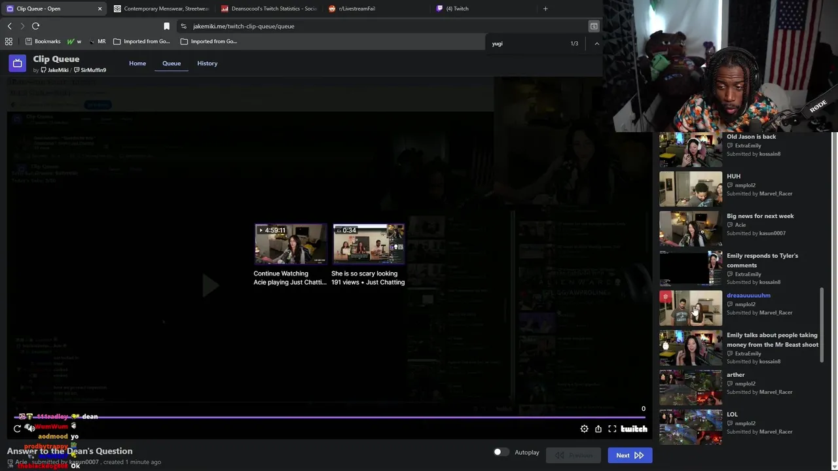
Task: Click Submitted by kasun0007 under Big news
Action: coord(756,234)
